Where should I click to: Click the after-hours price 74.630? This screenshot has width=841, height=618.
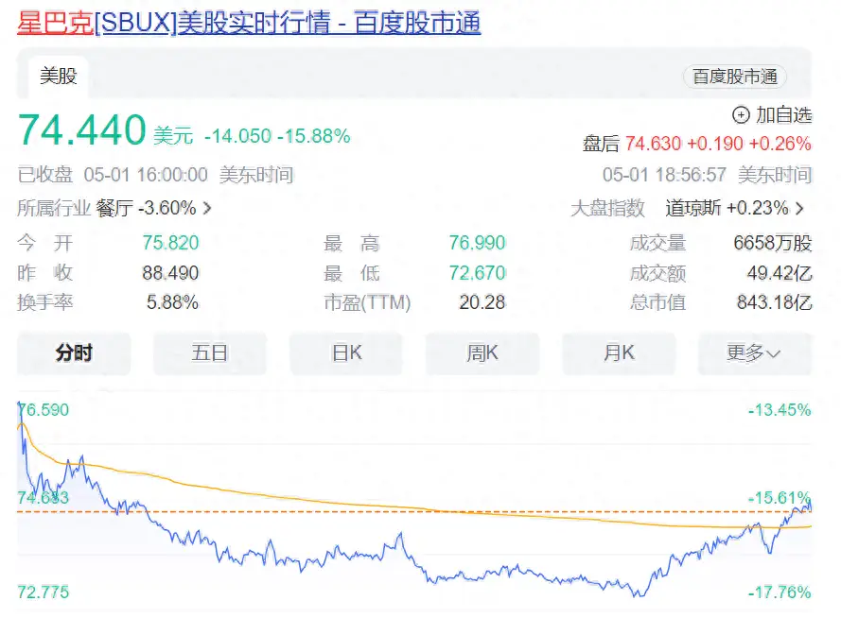tap(652, 144)
